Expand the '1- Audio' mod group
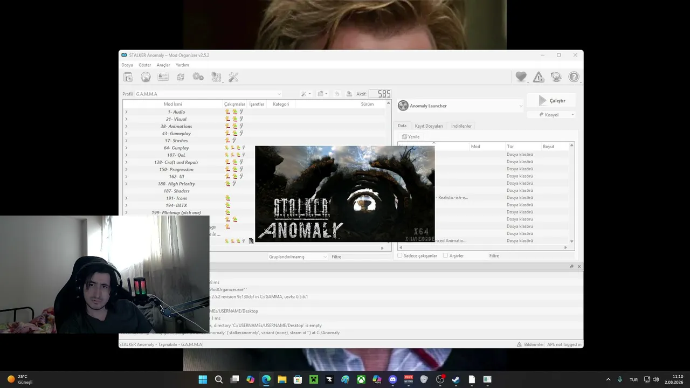The image size is (690, 388). [x=126, y=112]
